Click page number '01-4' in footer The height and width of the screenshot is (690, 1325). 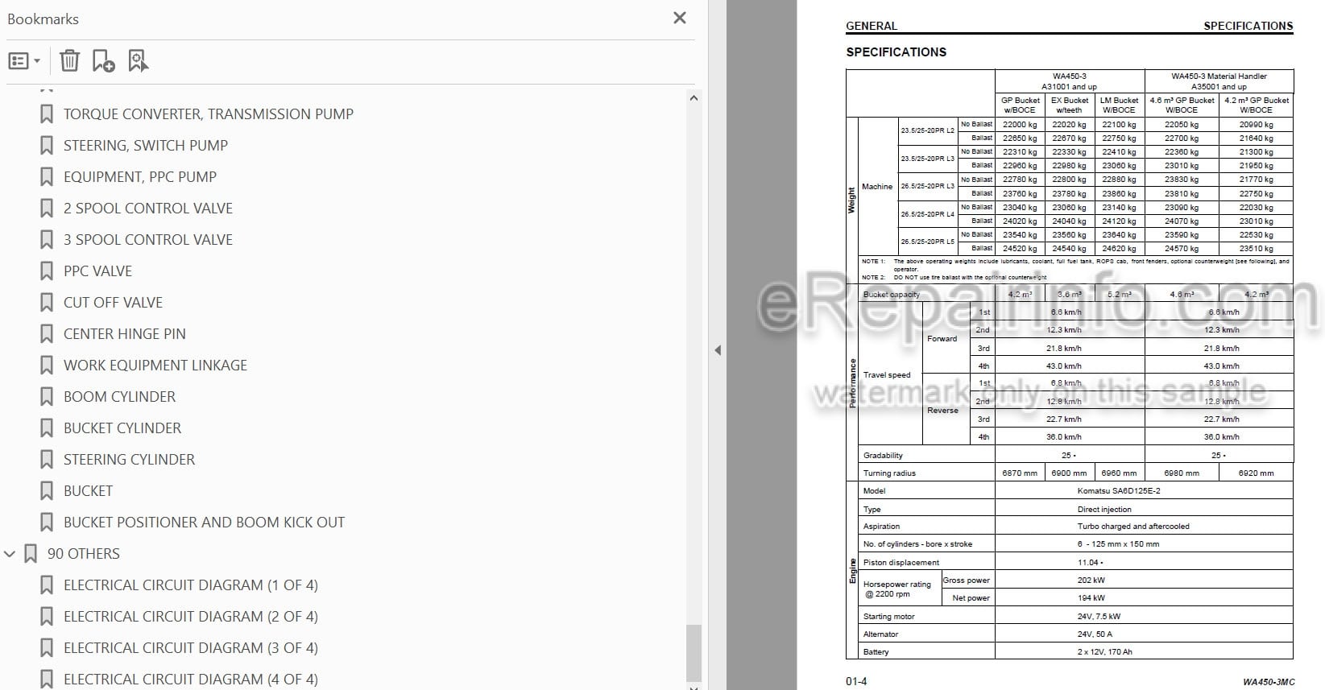(856, 682)
